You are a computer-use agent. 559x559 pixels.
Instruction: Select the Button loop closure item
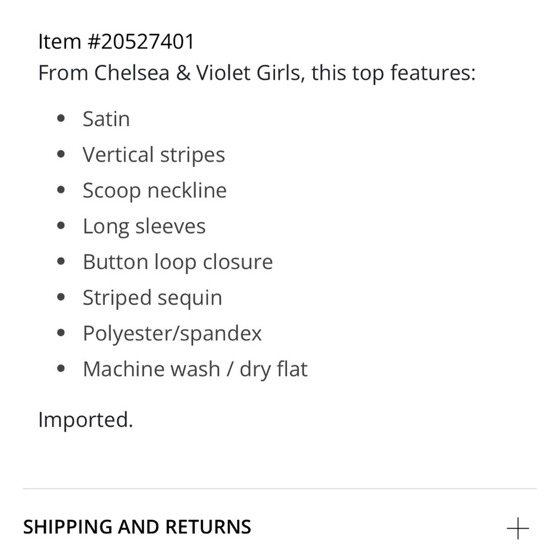(178, 262)
